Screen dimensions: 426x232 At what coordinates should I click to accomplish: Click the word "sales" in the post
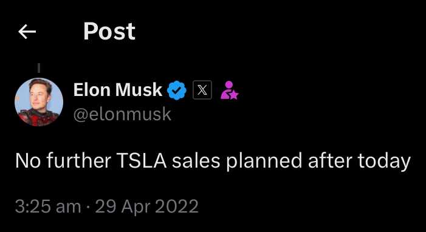[196, 160]
